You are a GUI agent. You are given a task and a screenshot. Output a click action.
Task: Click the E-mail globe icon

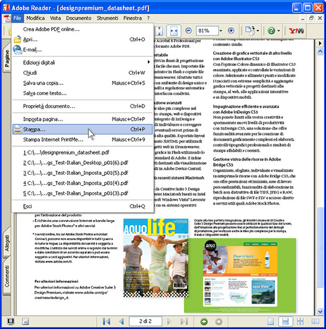[x=17, y=50]
